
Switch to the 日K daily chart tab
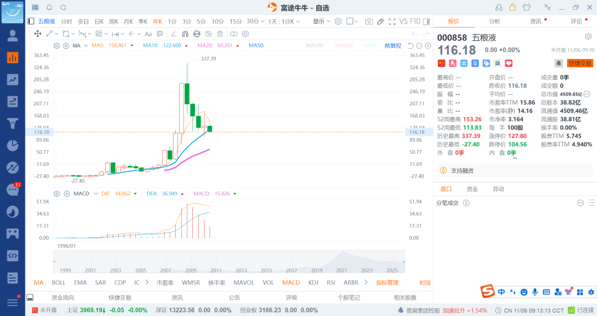click(99, 22)
